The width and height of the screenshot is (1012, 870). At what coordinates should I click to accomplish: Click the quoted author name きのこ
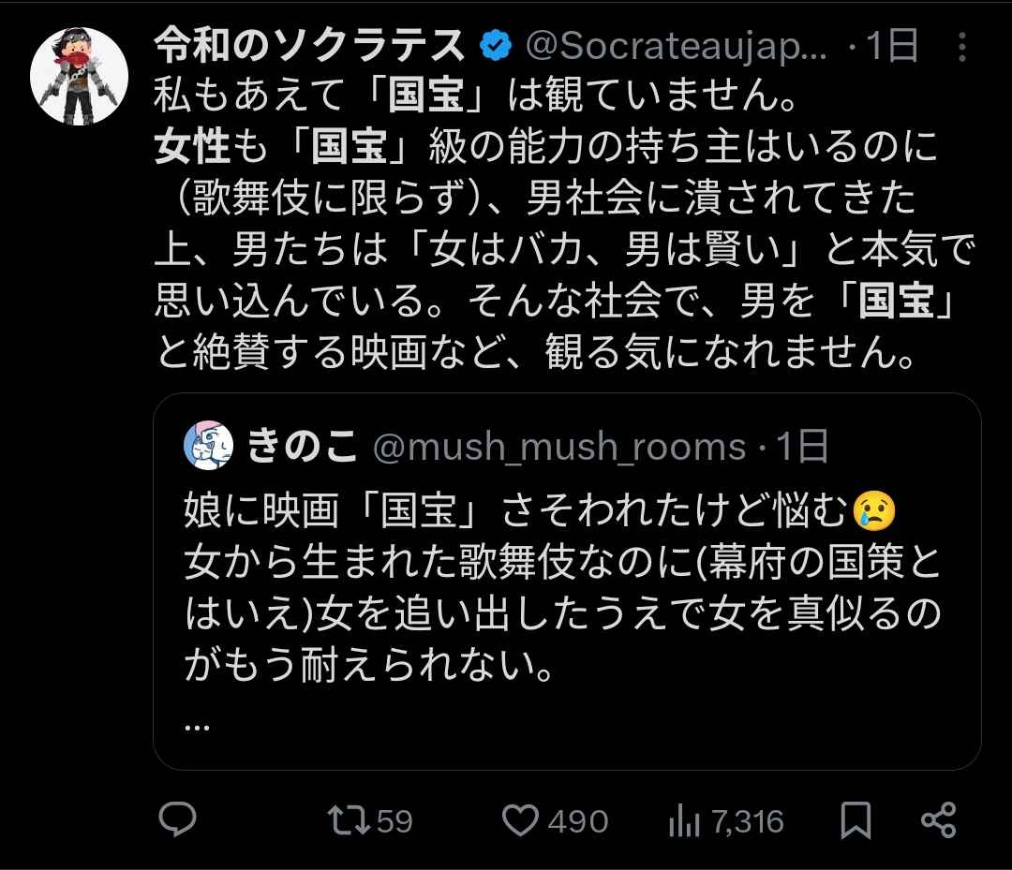click(303, 447)
